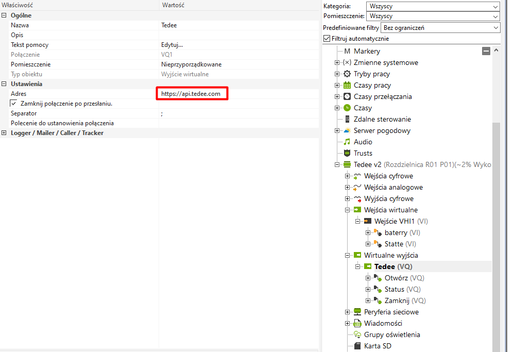Expand Logger / Mailer / Caller / Tracker section

point(4,133)
